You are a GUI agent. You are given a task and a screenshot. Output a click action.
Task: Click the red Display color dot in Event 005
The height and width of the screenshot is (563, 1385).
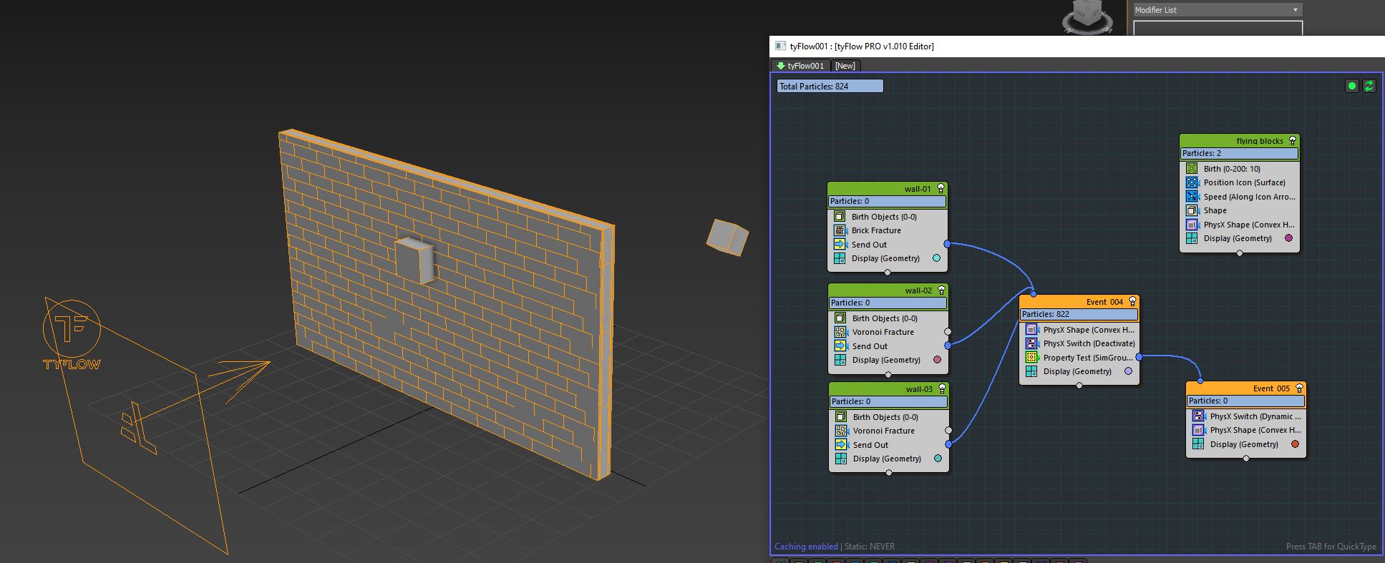(x=1295, y=444)
